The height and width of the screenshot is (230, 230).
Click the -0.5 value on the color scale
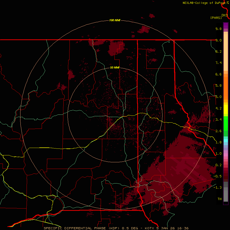pyautogui.click(x=217, y=176)
